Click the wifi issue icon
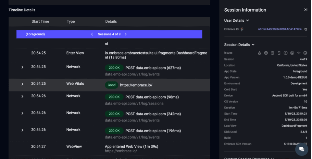This screenshot has height=159, width=312. coord(299,53)
